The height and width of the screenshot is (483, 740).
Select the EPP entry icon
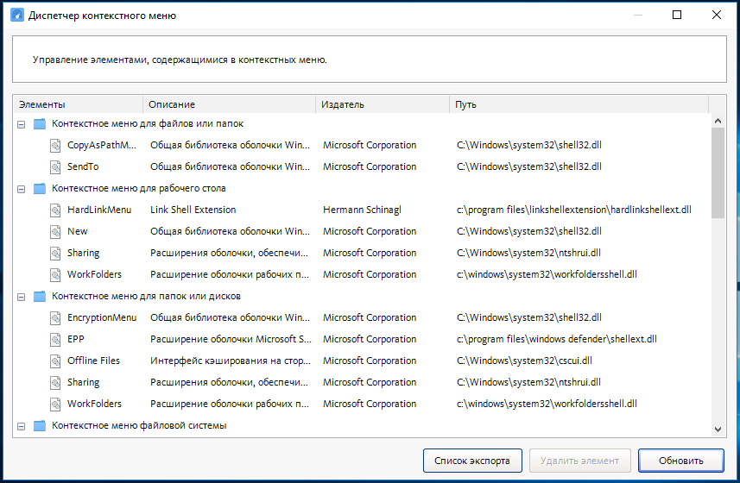55,339
